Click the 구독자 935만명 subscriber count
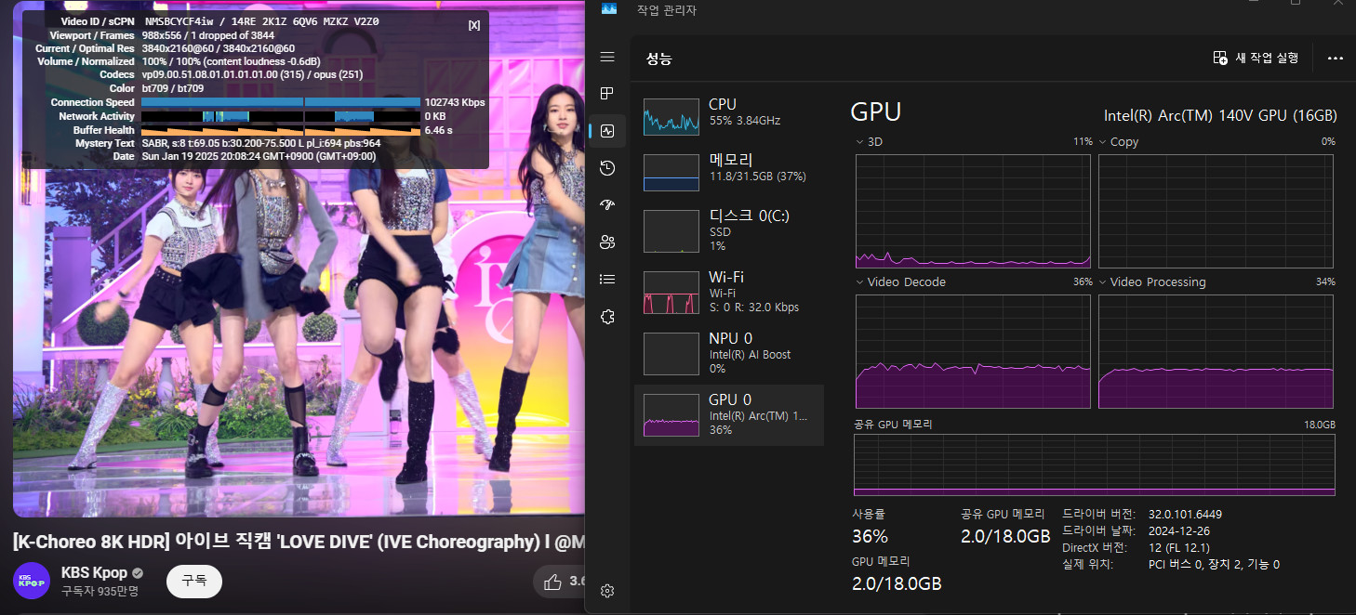 [100, 591]
